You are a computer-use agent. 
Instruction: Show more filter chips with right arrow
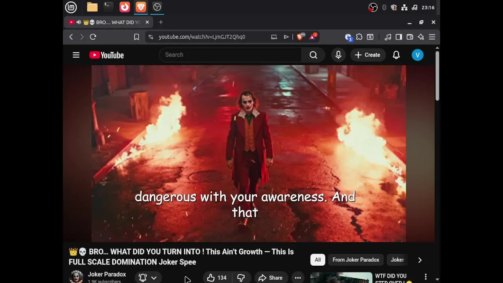click(x=420, y=260)
